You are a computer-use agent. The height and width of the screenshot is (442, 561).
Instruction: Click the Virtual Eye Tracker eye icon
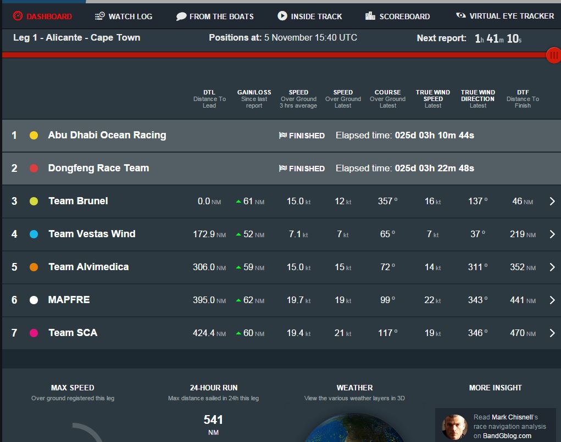461,15
